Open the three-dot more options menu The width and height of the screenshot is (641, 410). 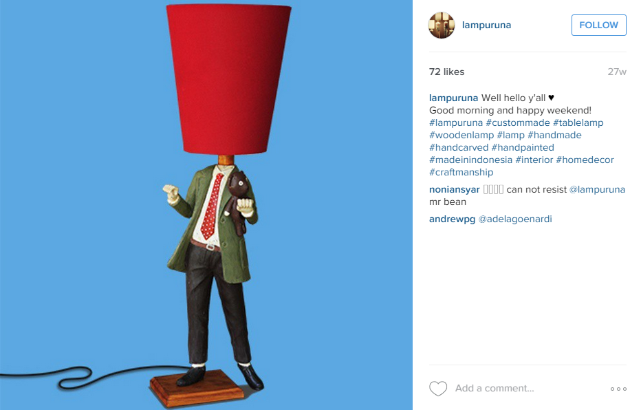tap(618, 389)
